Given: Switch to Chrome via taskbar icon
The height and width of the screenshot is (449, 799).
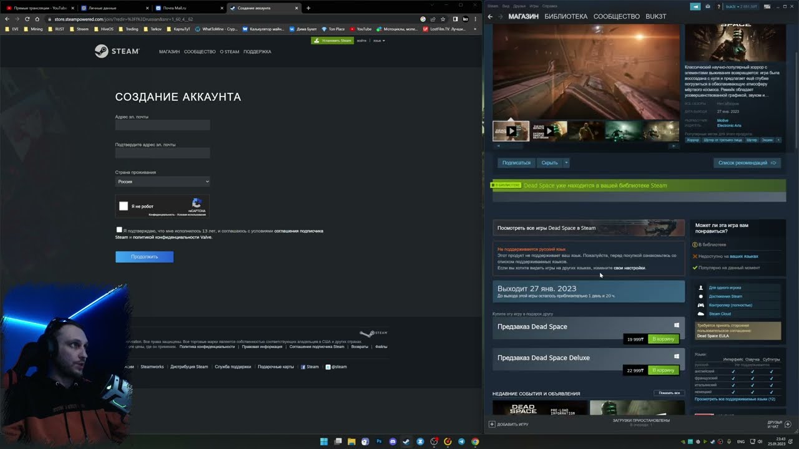Looking at the screenshot, I should 475,442.
